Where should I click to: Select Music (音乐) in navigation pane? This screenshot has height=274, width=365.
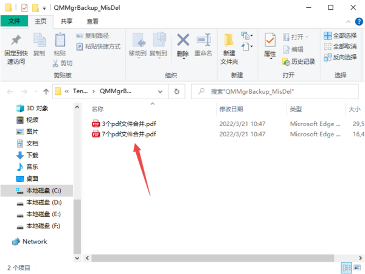[x=27, y=167]
